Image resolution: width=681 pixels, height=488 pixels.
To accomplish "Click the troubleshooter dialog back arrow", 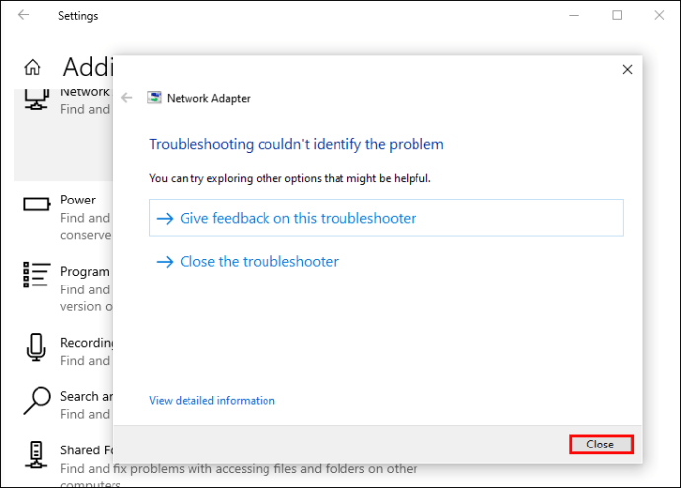I will click(x=126, y=98).
